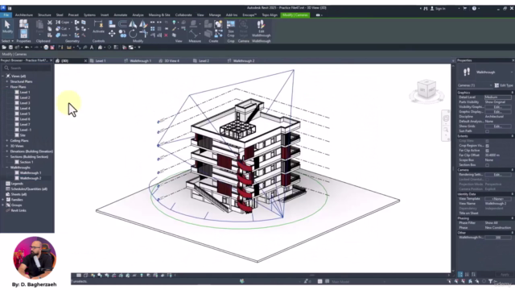The image size is (515, 290).
Task: Click the Save icon in quick access toolbar
Action: (x=10, y=48)
